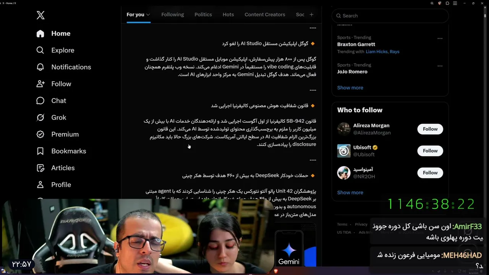Click the Ubisoft logo avatar
This screenshot has width=489, height=275.
(x=344, y=151)
